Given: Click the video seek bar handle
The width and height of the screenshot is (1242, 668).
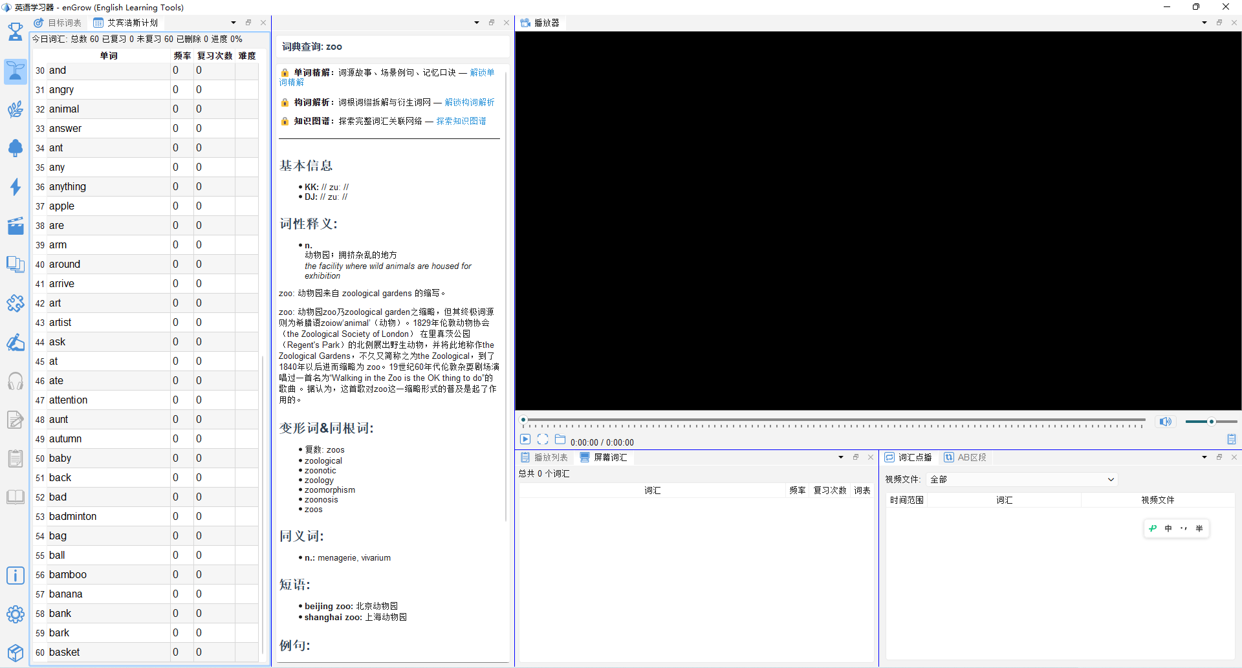Looking at the screenshot, I should coord(523,420).
